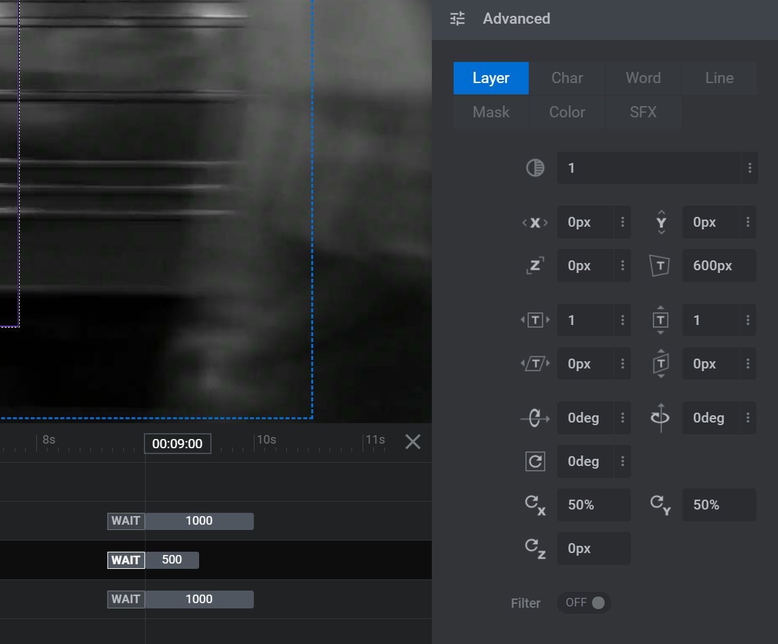
Task: Toggle the Filter switch on
Action: pyautogui.click(x=584, y=602)
